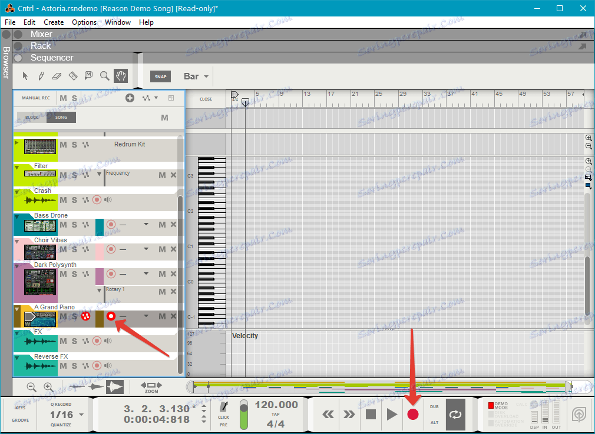
Task: Select the Magnify tool
Action: coord(105,76)
